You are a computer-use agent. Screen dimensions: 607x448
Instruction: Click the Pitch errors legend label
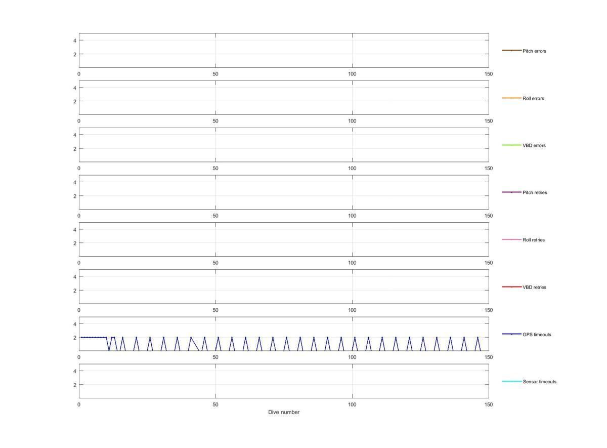pos(534,51)
